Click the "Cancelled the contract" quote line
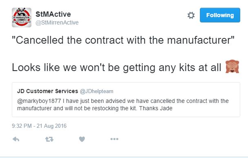Image resolution: width=248 pixels, height=158 pixels. click(123, 40)
